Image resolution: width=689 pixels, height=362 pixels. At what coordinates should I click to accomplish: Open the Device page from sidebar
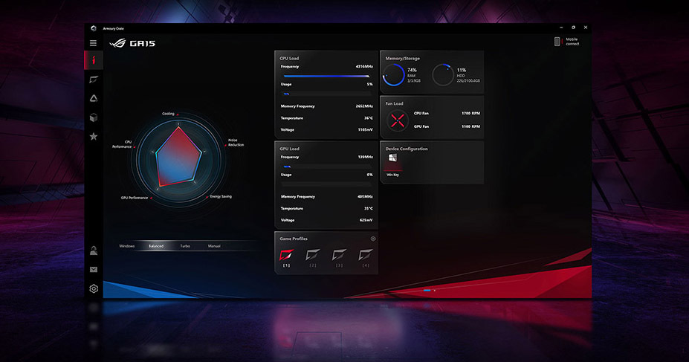[x=94, y=80]
